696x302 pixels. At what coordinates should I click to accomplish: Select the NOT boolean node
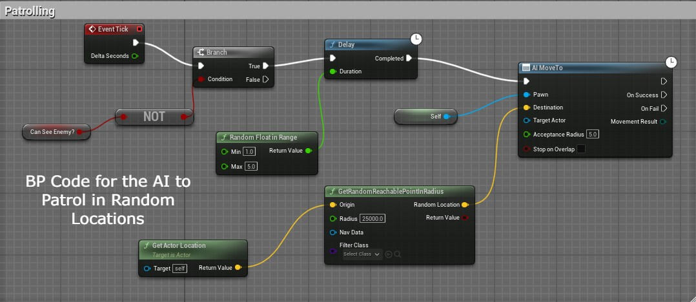click(x=154, y=117)
